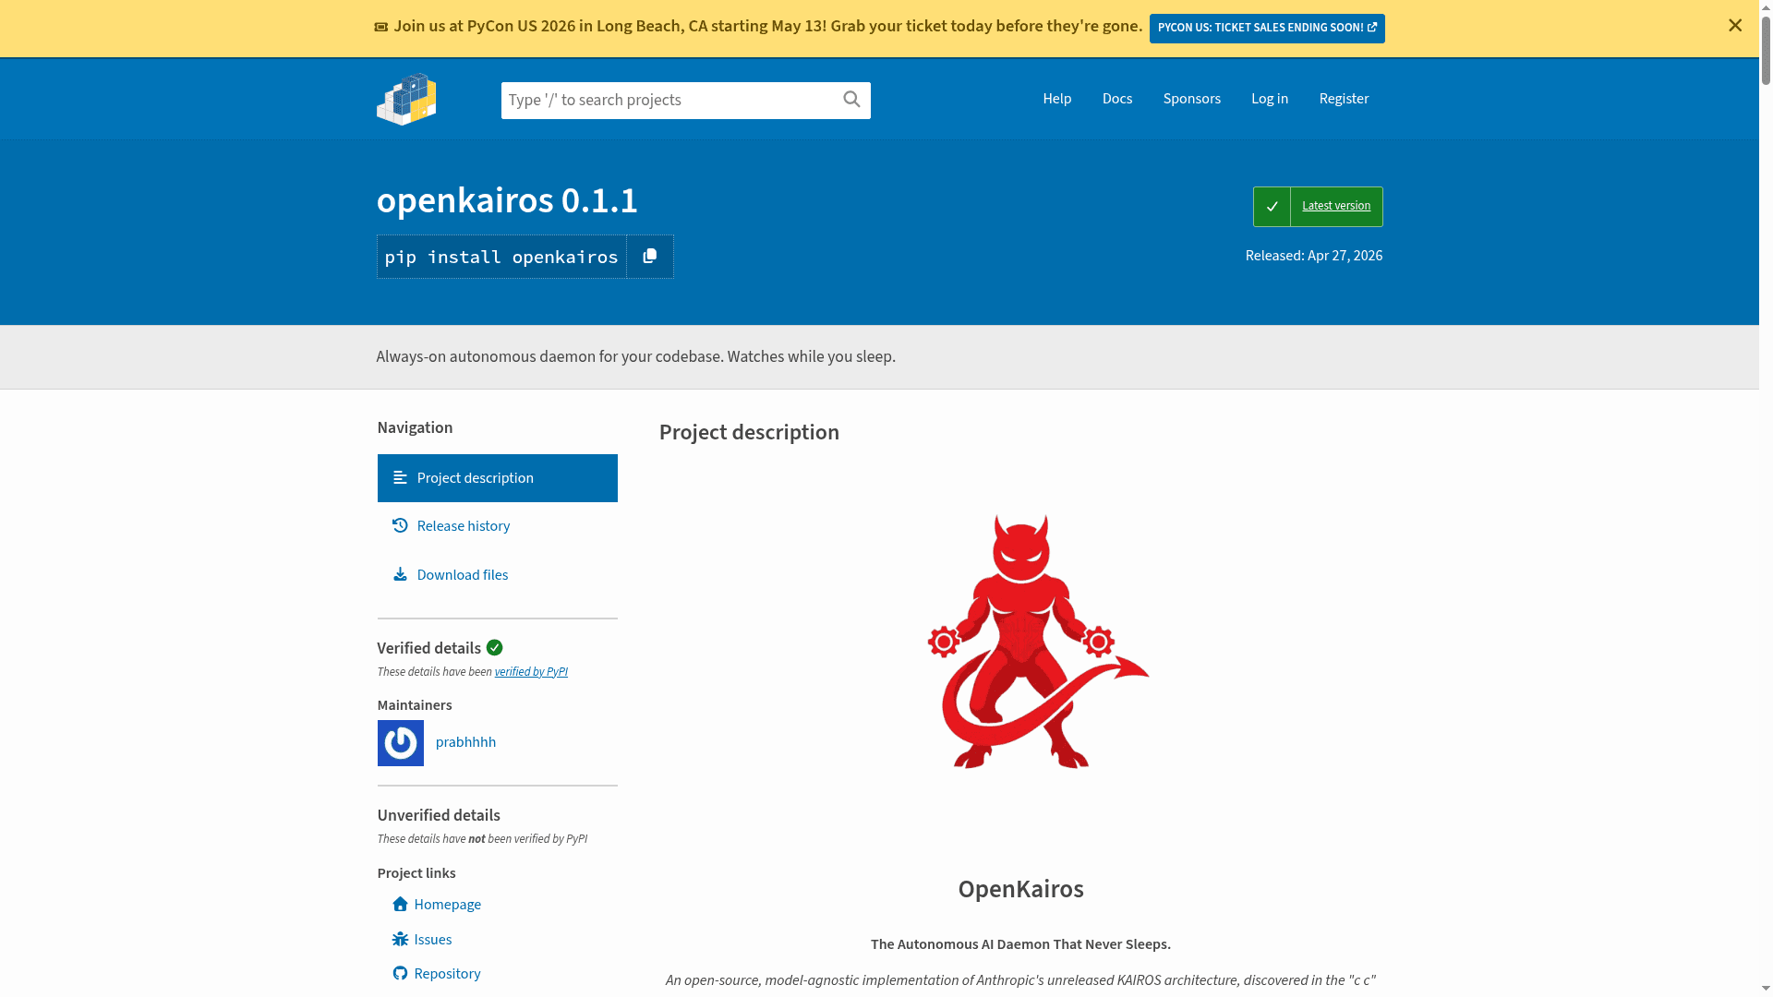Dismiss the PyCon banner with the X
Screen dimensions: 1773x997
click(x=1735, y=26)
